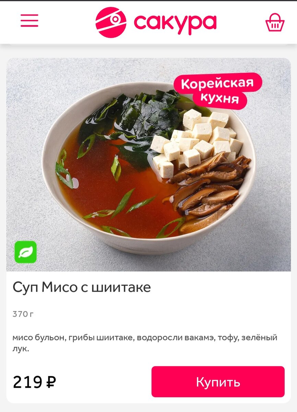Image resolution: width=297 pixels, height=412 pixels.
Task: Buy the miso soup with Купить
Action: pos(218,381)
